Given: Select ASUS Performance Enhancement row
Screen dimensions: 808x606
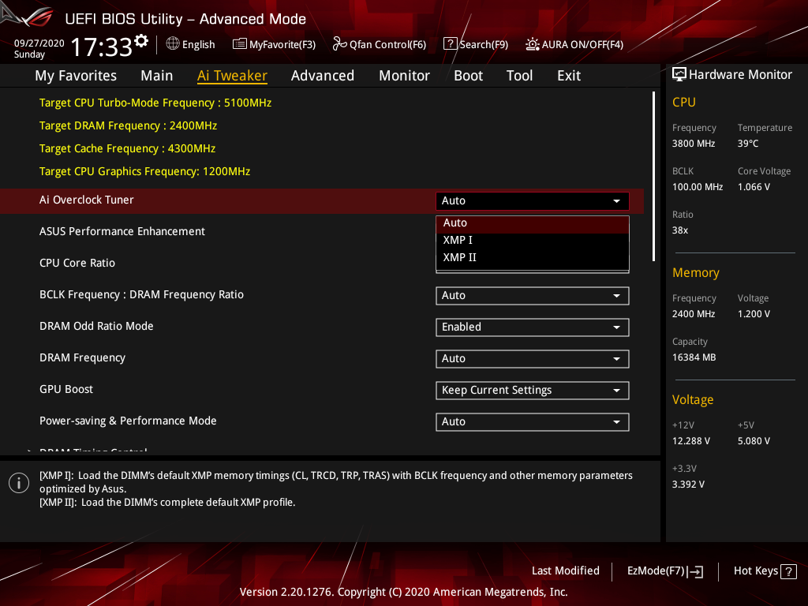Looking at the screenshot, I should tap(122, 231).
